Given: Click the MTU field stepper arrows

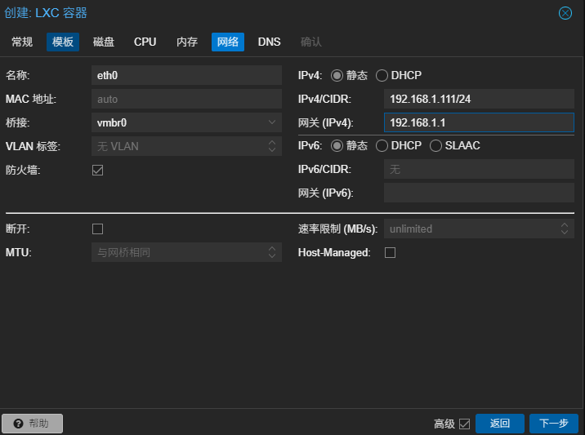Looking at the screenshot, I should coord(272,253).
